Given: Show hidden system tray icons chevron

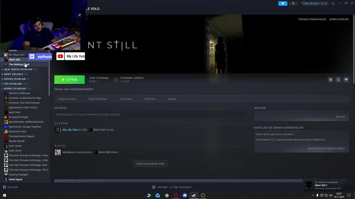Looking at the screenshot, I should tap(313, 195).
